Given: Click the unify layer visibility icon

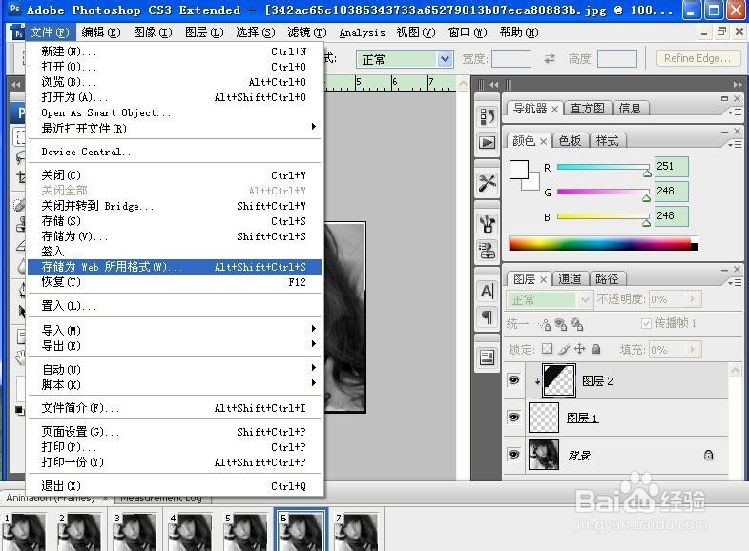Looking at the screenshot, I should [x=561, y=325].
